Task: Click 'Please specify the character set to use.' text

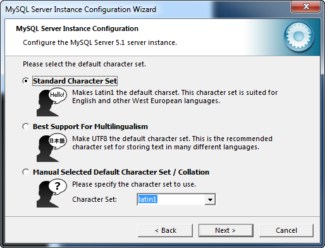Action: click(134, 185)
